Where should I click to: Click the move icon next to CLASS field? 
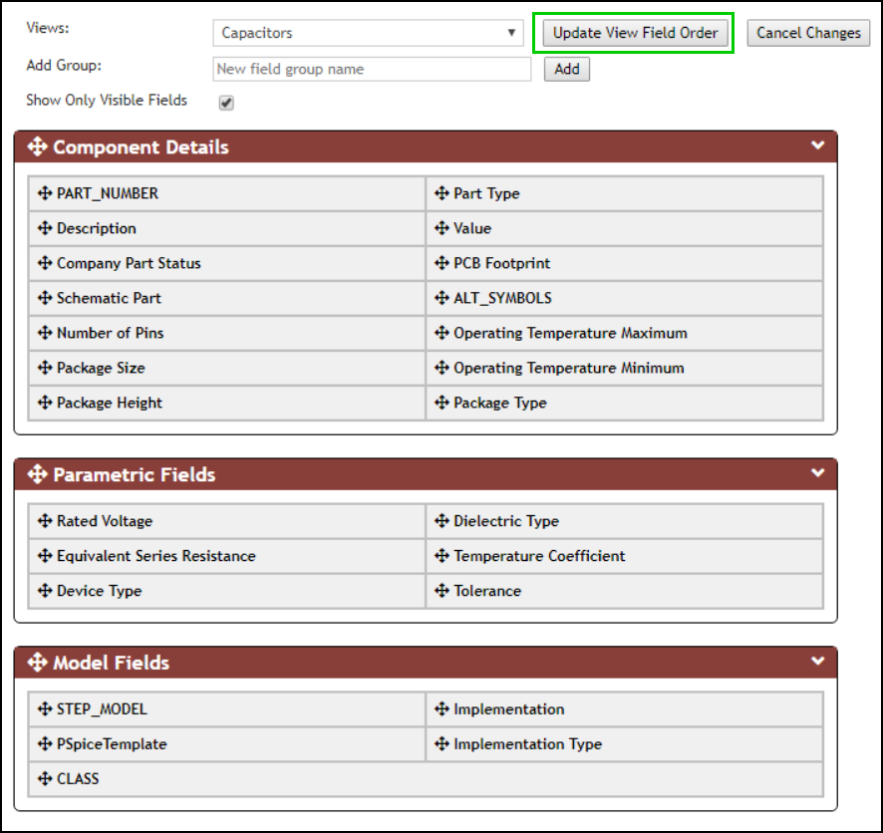coord(45,779)
